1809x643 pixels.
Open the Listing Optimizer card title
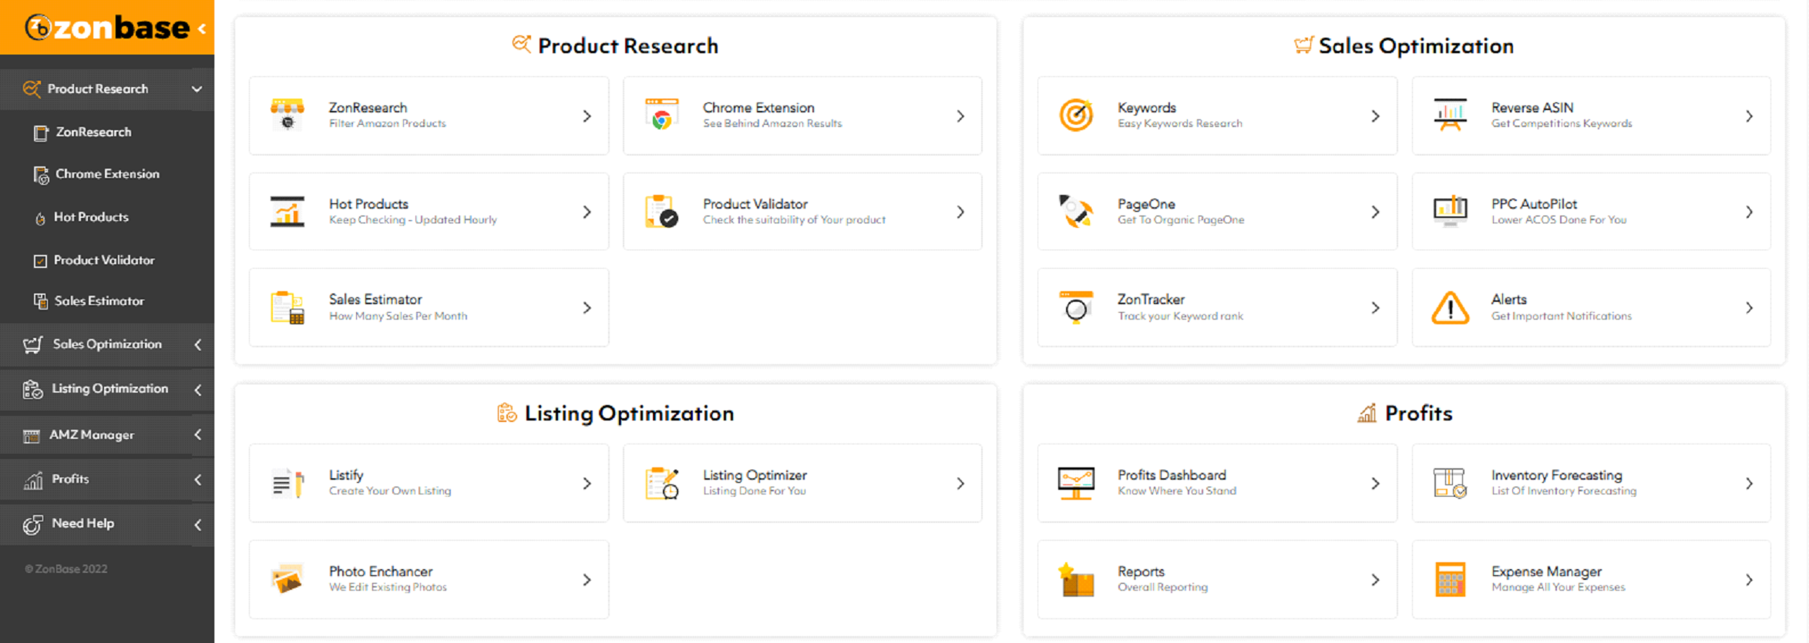point(755,475)
